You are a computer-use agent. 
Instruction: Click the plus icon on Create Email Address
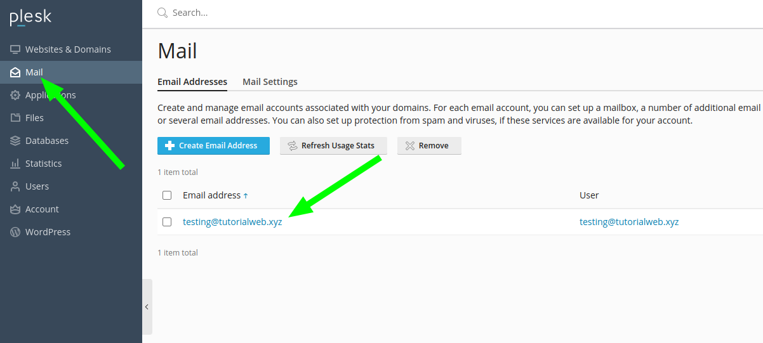click(x=169, y=146)
